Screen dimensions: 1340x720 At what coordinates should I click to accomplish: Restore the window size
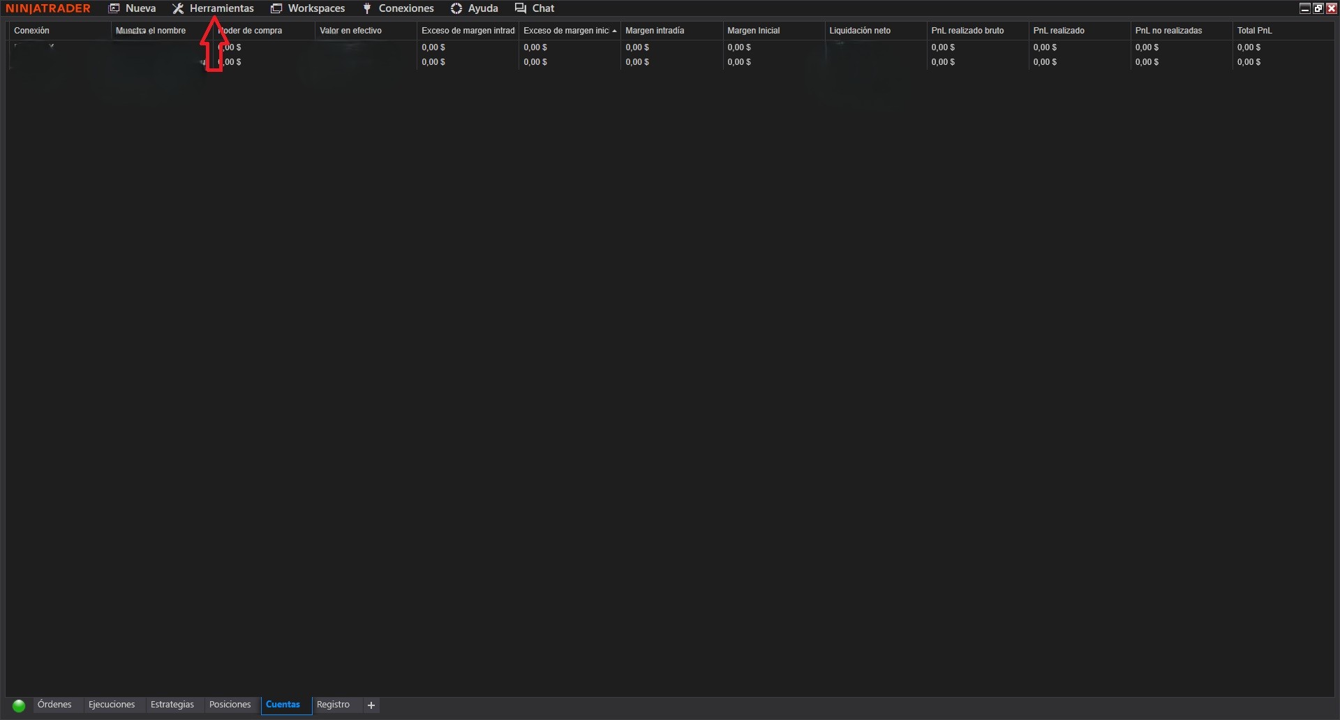click(1318, 8)
